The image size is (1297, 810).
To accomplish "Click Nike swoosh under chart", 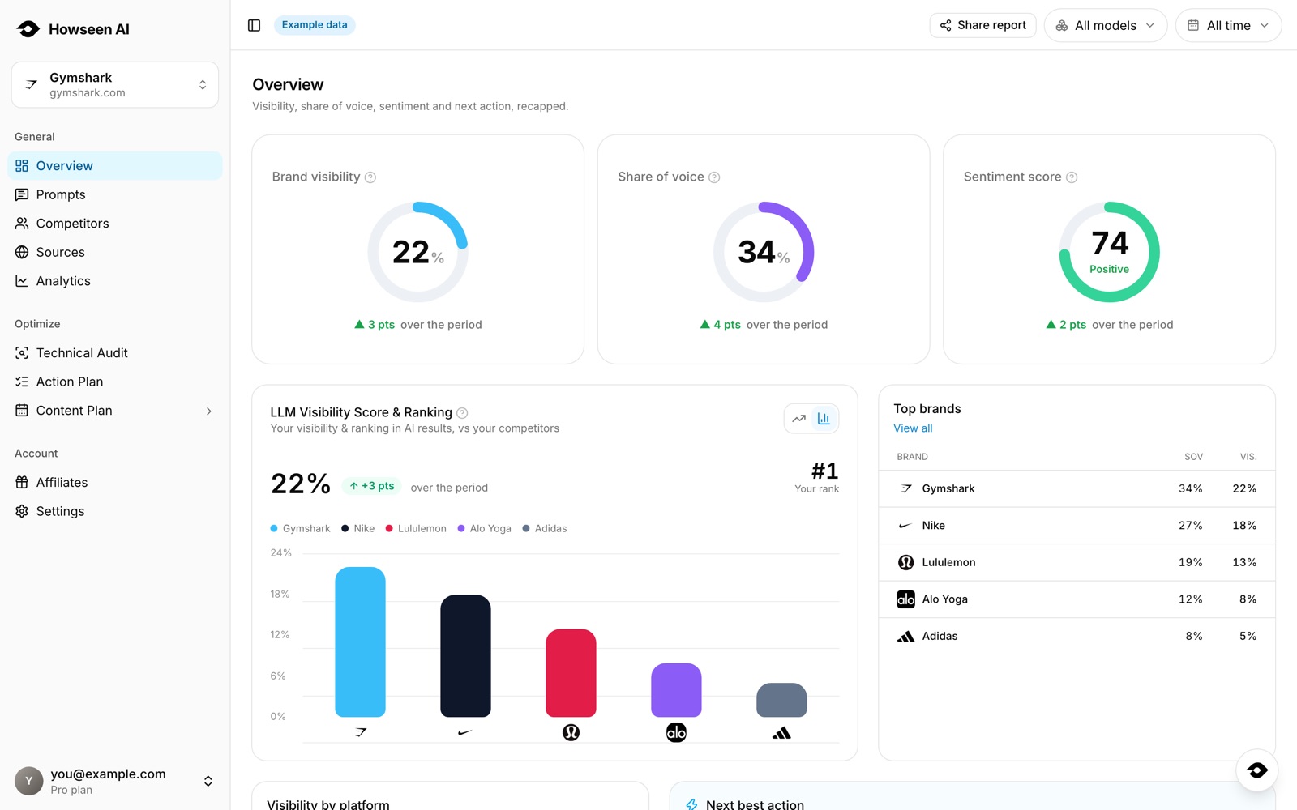I will tap(465, 732).
